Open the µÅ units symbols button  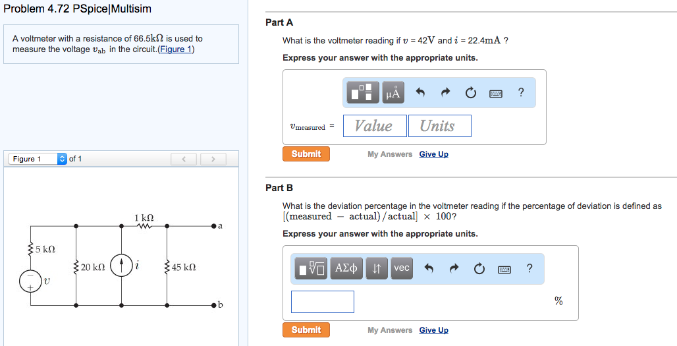click(x=393, y=92)
